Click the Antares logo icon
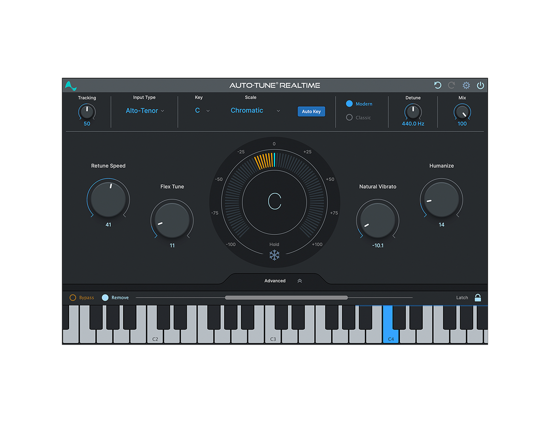 70,86
